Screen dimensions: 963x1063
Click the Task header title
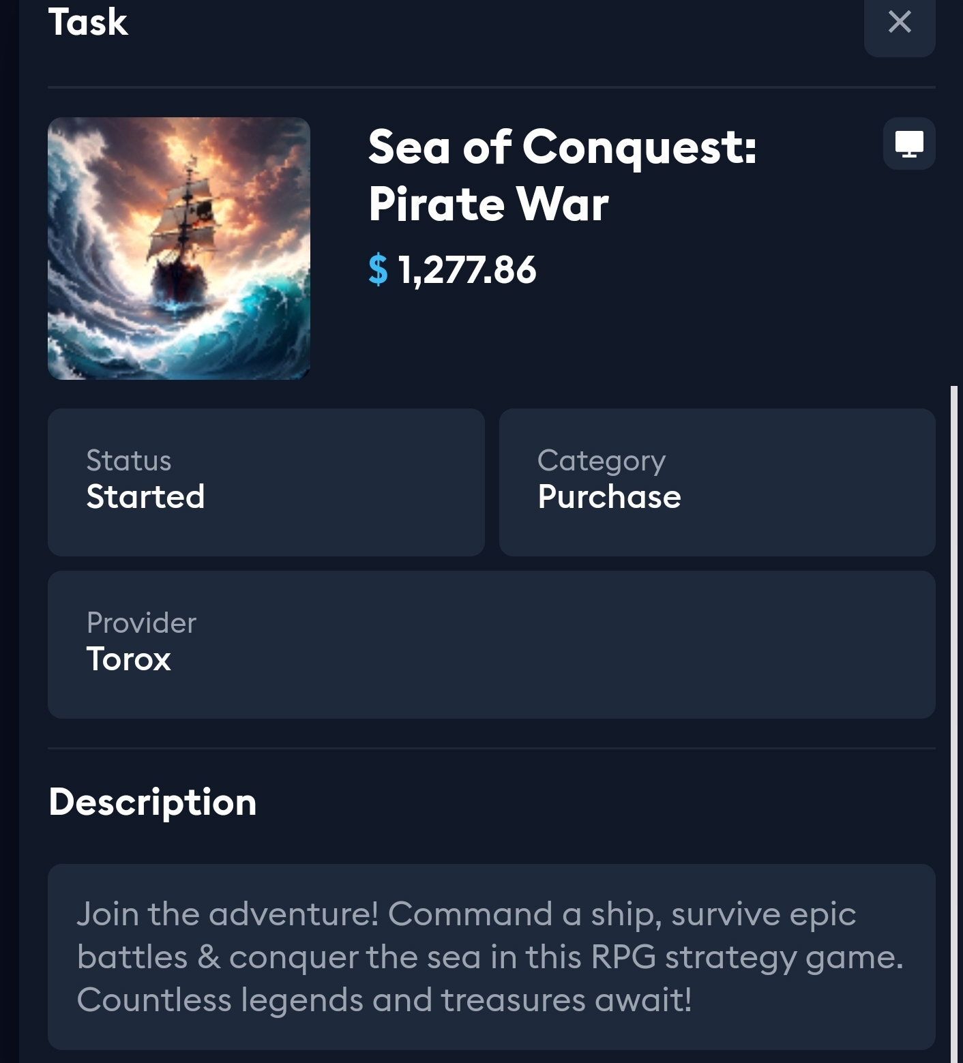88,22
